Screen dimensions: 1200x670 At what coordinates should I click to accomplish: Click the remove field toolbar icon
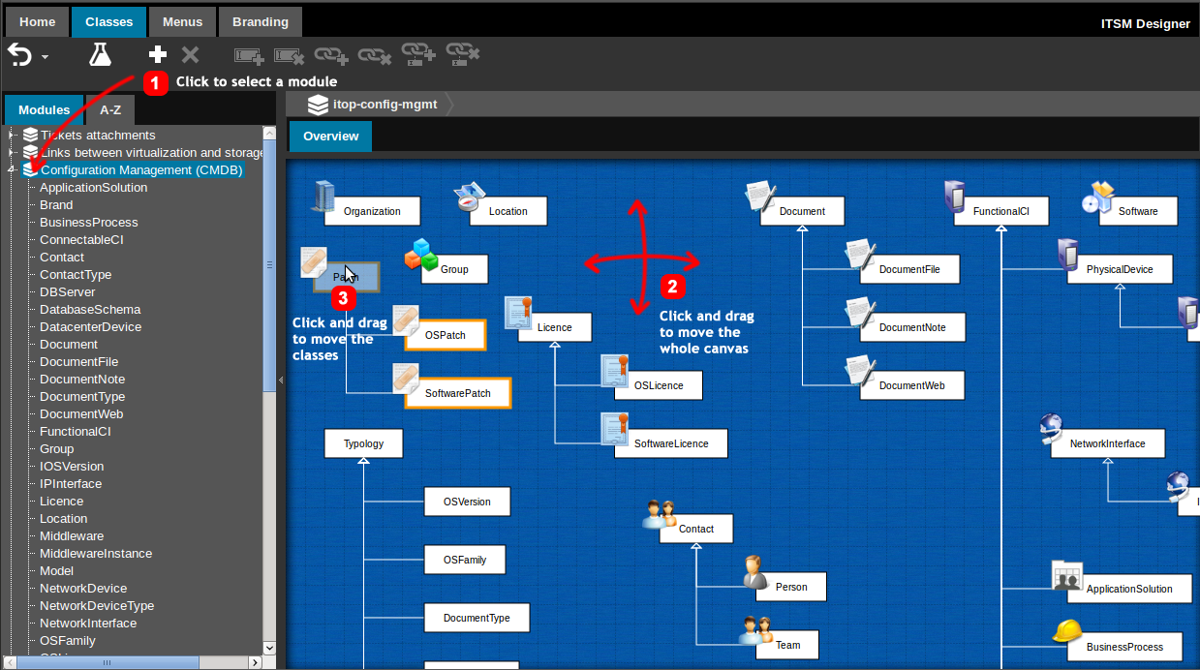(288, 55)
